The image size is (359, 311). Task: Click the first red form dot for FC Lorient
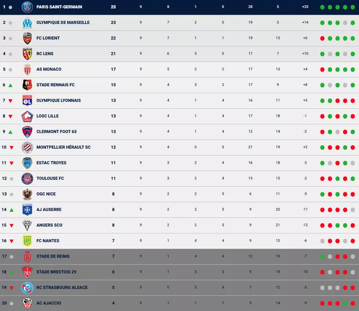coord(323,38)
